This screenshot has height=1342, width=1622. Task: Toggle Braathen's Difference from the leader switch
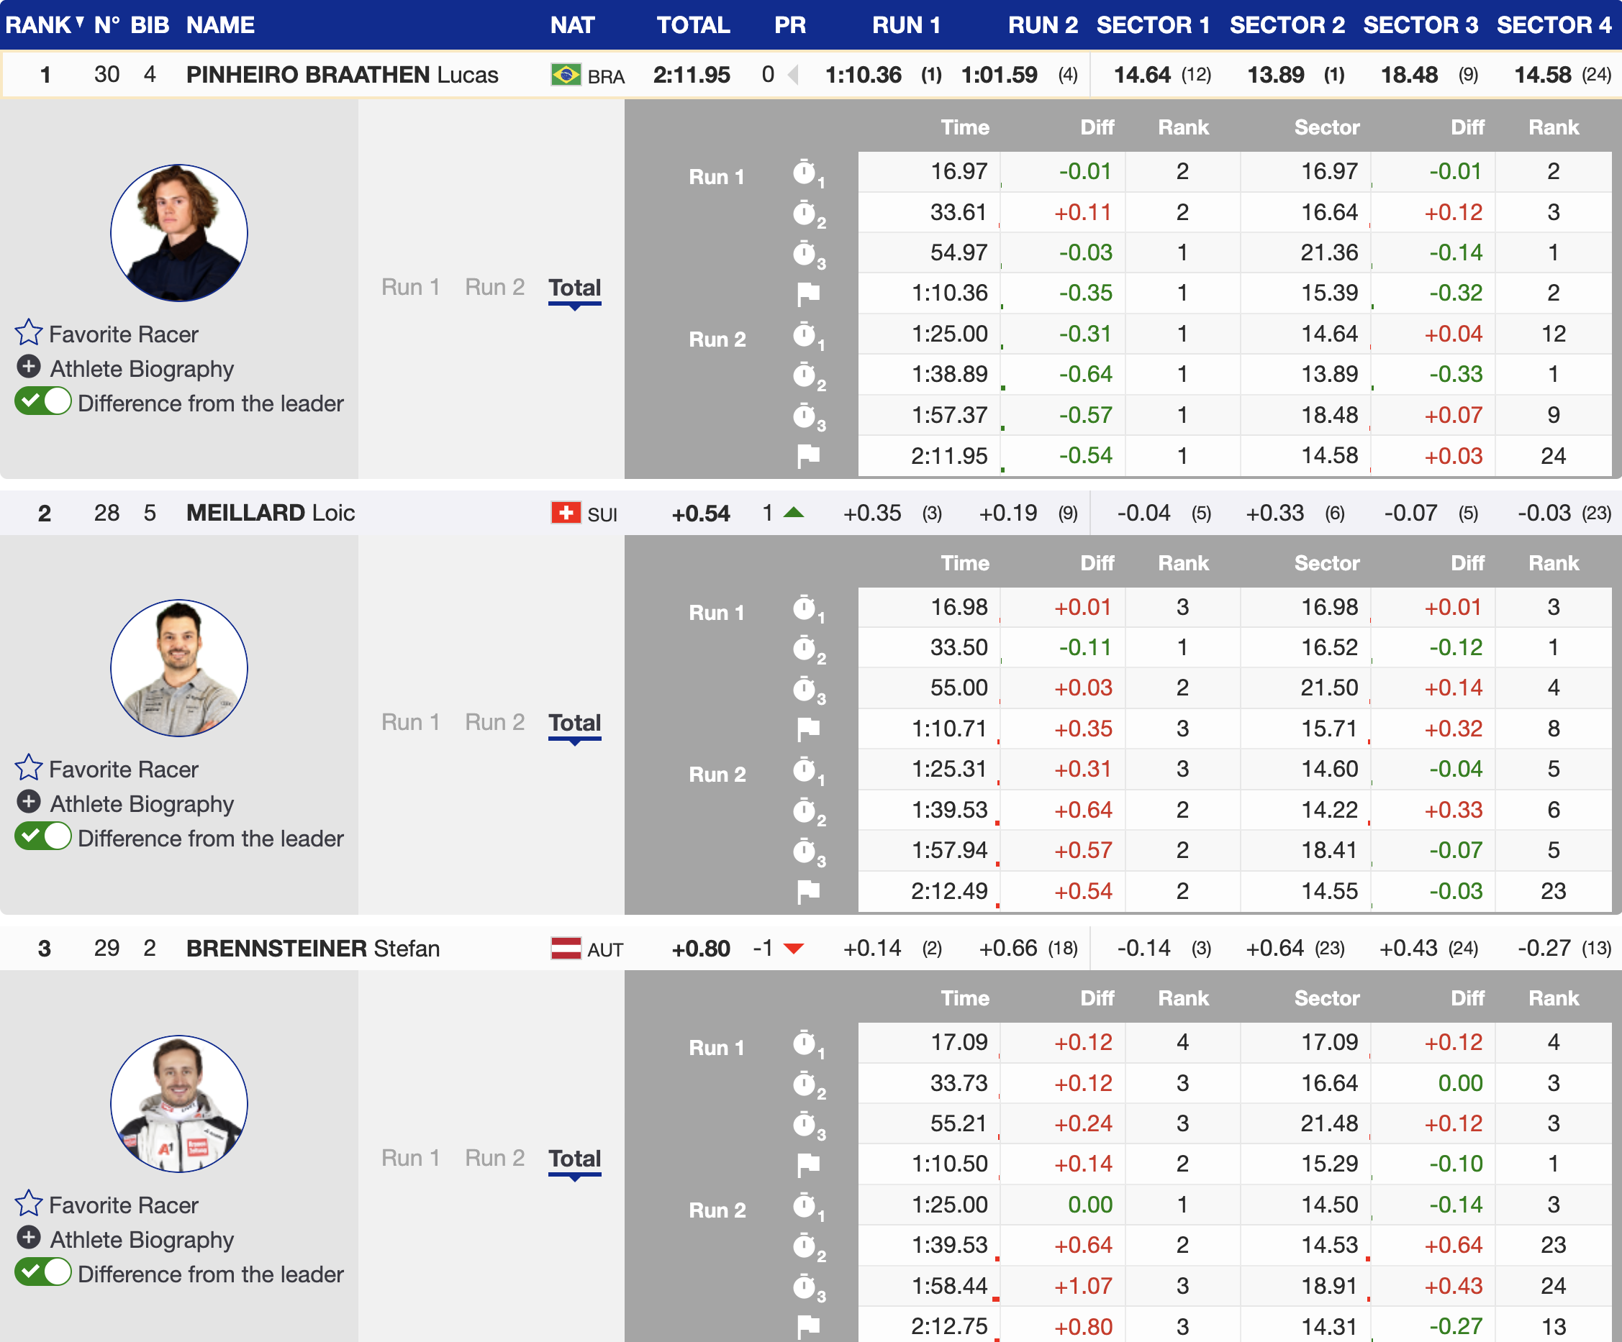(43, 402)
